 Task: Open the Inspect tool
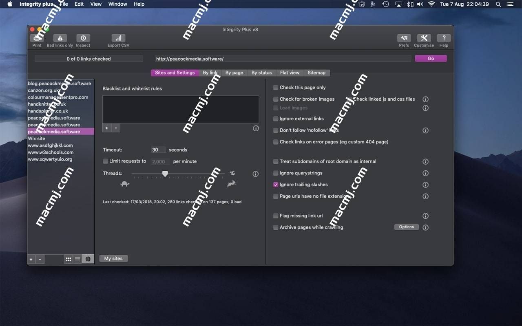pos(83,38)
